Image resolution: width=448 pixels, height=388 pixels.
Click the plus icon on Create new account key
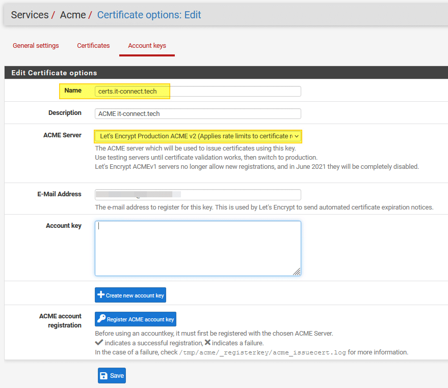(100, 295)
